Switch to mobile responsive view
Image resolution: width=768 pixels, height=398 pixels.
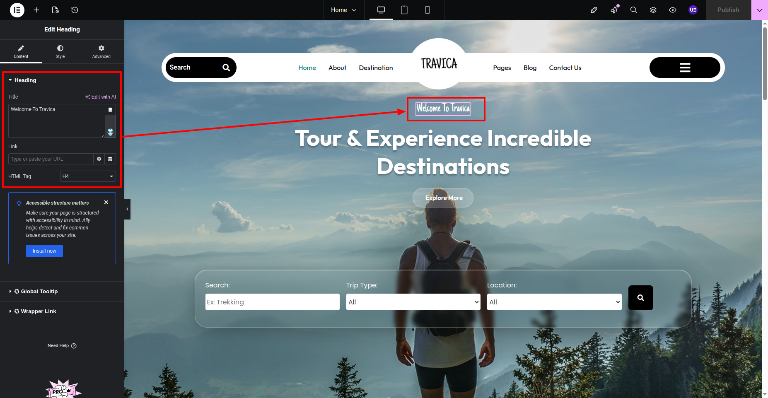(427, 10)
